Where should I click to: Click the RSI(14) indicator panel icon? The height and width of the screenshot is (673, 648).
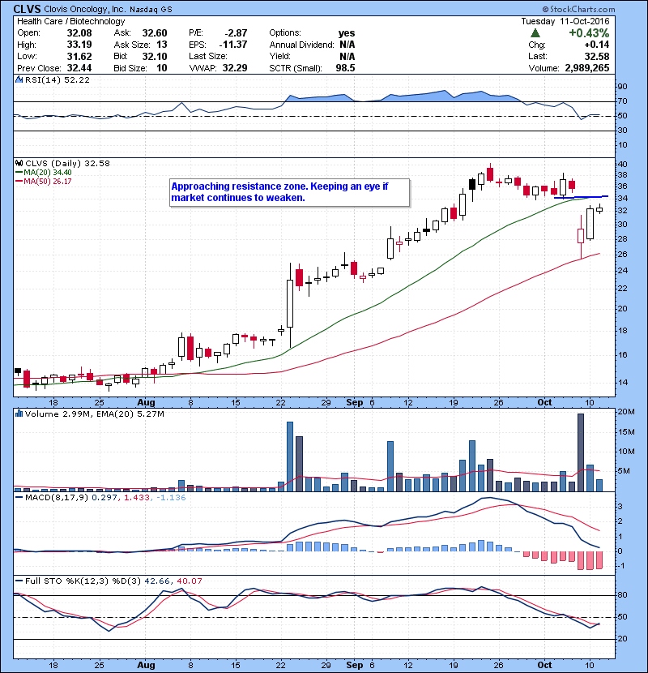click(x=19, y=79)
